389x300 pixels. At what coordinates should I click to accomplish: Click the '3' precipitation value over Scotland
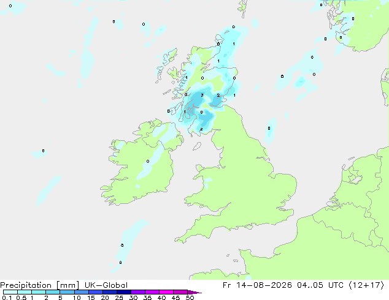point(202,96)
